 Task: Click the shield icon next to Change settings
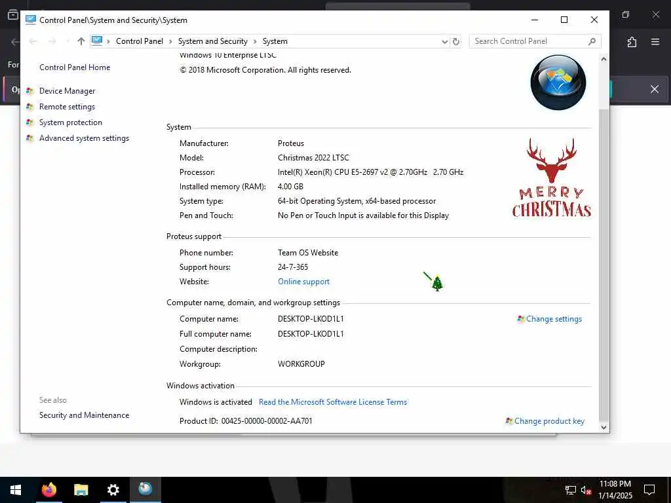point(521,319)
